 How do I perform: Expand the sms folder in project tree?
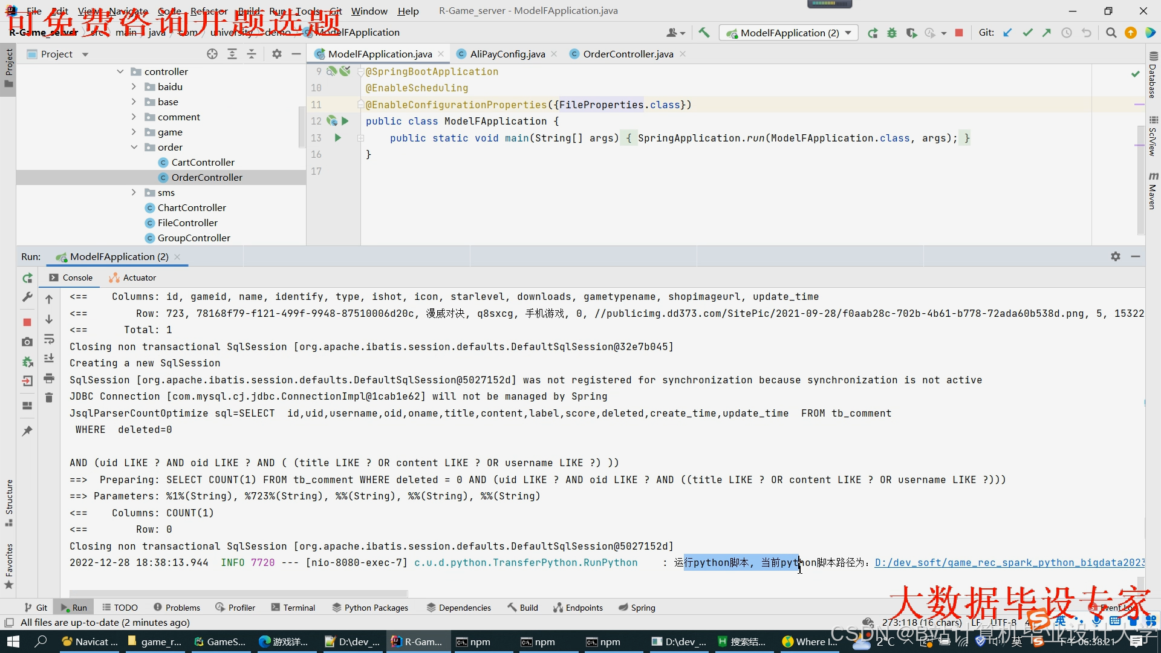click(x=134, y=192)
